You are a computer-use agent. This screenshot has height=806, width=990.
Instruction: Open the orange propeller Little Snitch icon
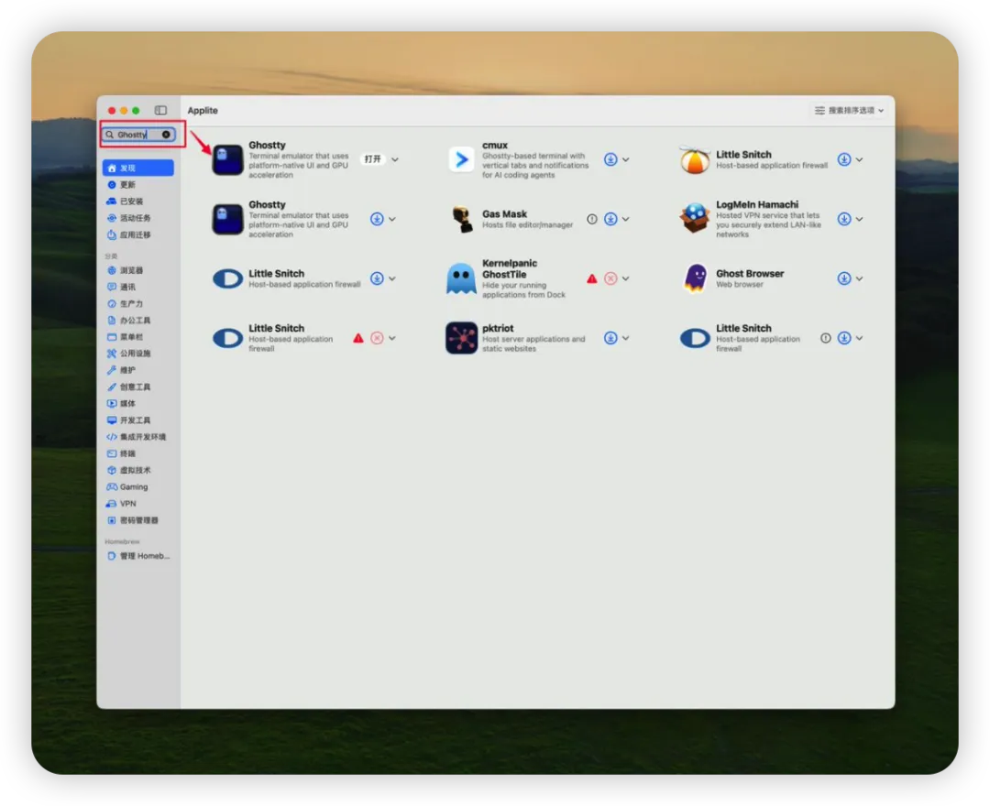coord(695,159)
